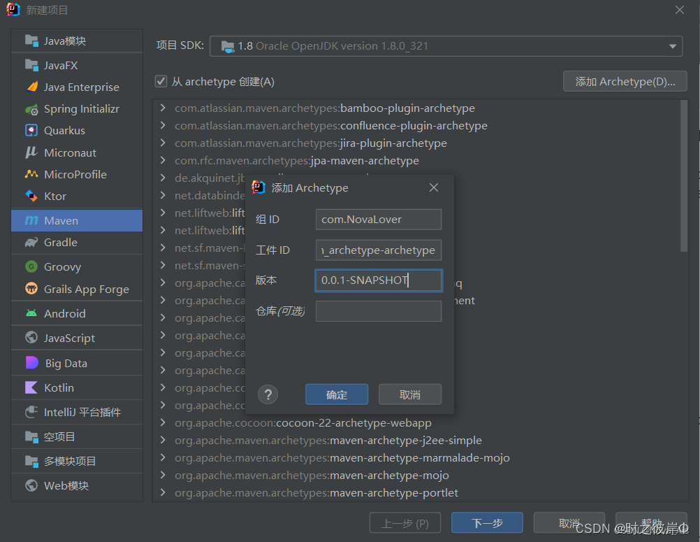Expand maven-archetype-mojo entry
The image size is (700, 542).
(163, 475)
